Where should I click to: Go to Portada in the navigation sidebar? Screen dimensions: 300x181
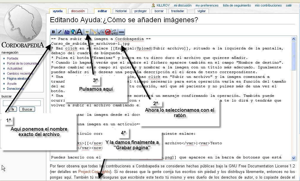coord(12,58)
